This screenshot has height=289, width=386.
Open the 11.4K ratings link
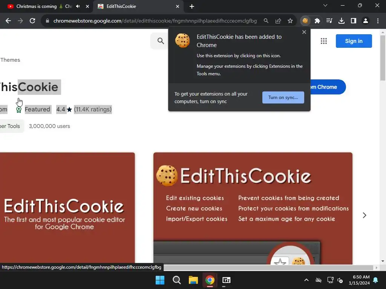pyautogui.click(x=93, y=110)
